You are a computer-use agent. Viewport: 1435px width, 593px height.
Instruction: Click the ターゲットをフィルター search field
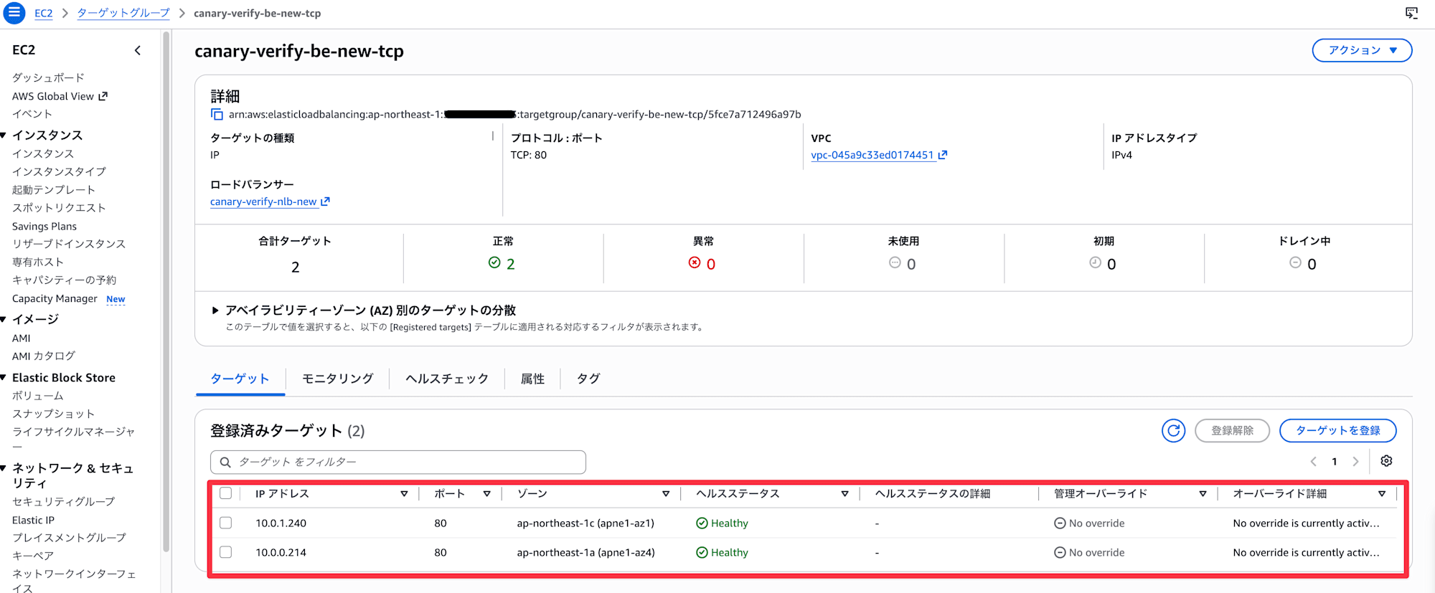click(x=398, y=462)
